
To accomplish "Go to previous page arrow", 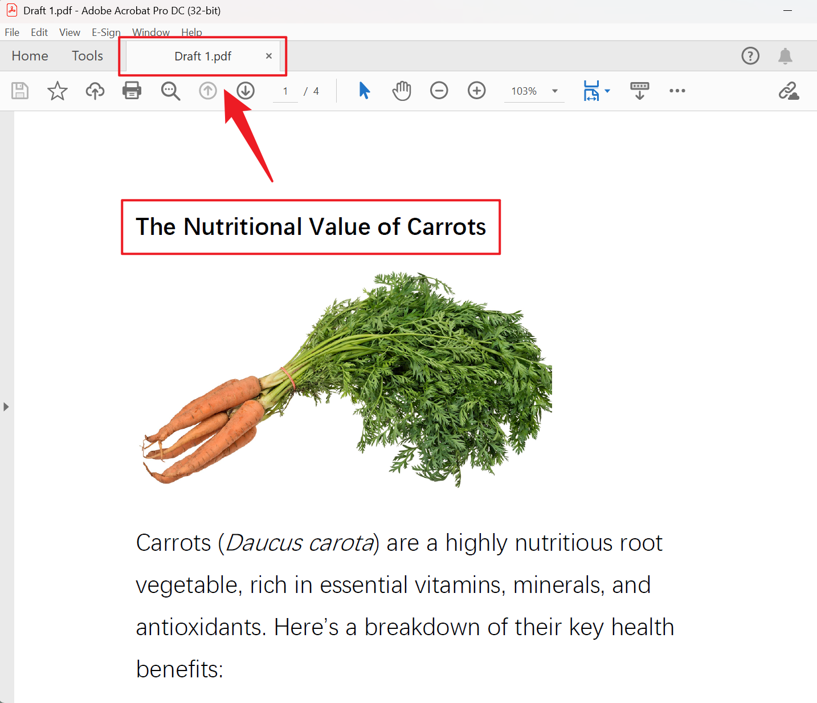I will [x=208, y=91].
